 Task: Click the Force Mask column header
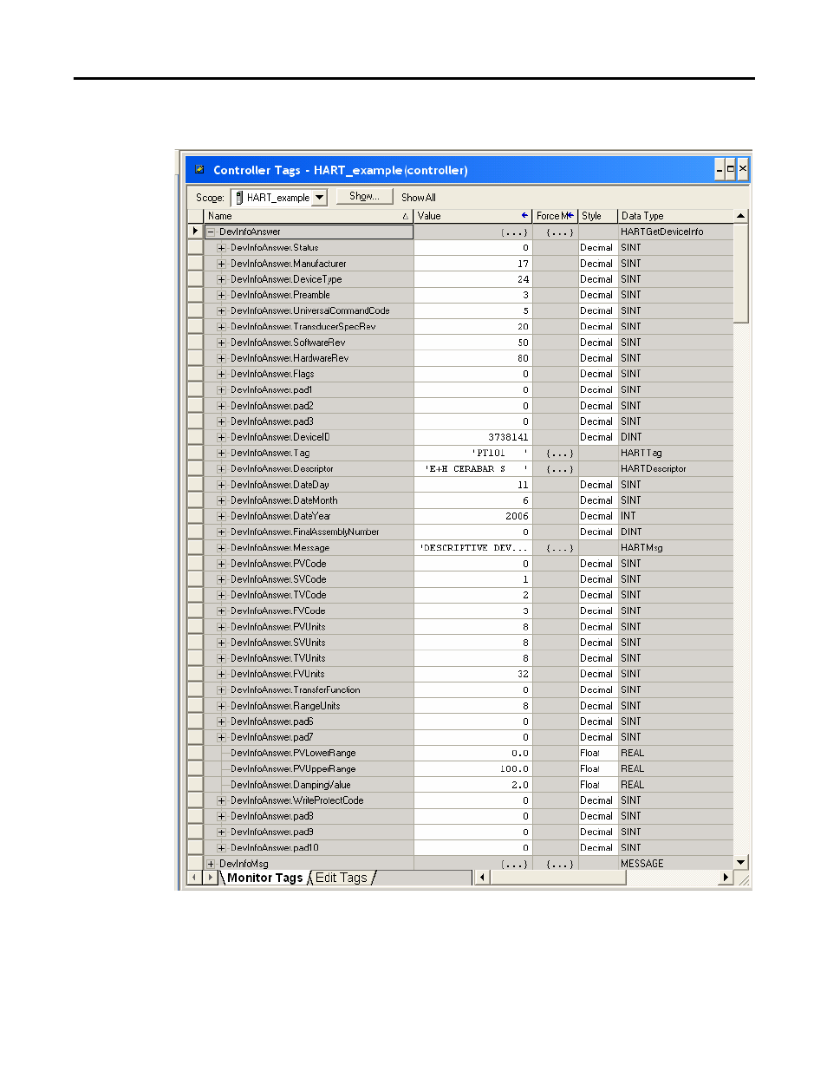coord(555,216)
